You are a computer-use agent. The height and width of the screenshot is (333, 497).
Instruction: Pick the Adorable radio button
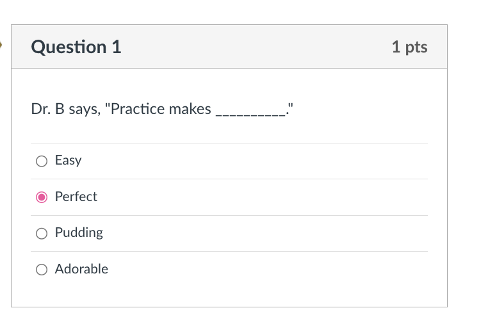[42, 270]
